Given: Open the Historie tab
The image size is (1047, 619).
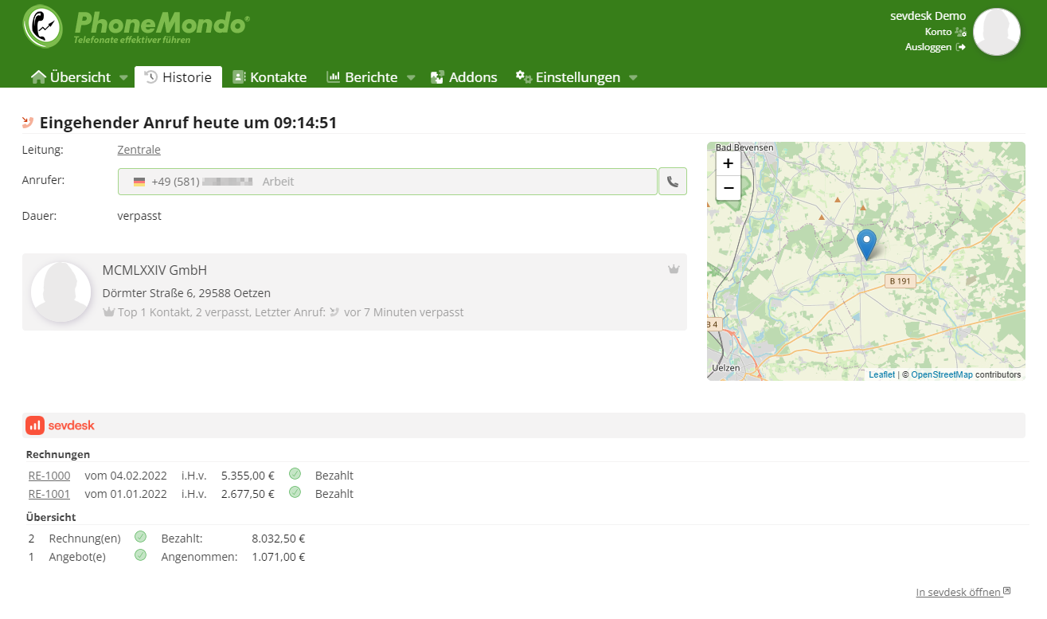Looking at the screenshot, I should tap(178, 77).
